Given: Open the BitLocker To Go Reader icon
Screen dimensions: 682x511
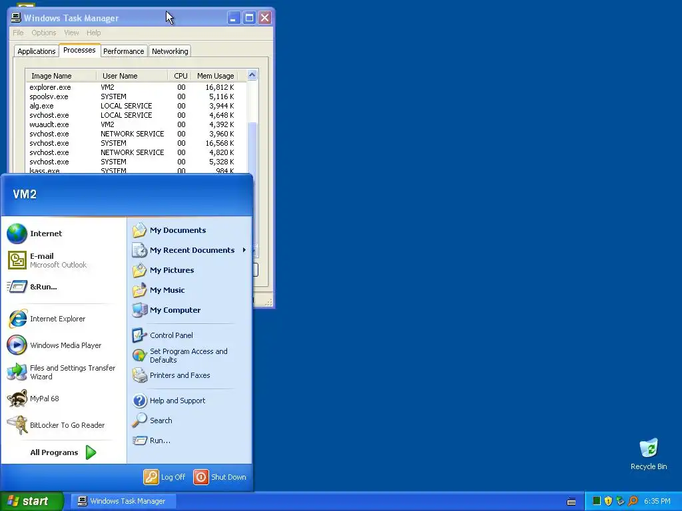Looking at the screenshot, I should pos(17,425).
